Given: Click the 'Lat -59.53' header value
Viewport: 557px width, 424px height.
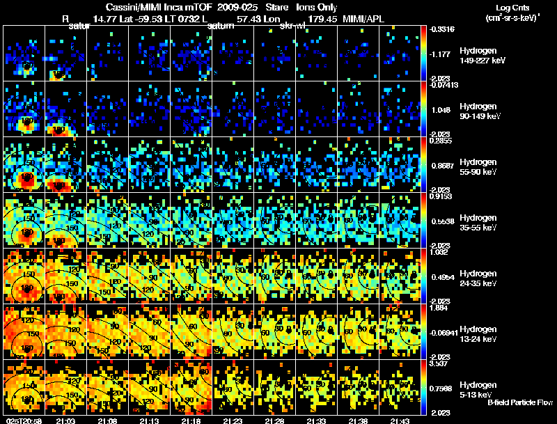Looking at the screenshot, I should point(143,19).
